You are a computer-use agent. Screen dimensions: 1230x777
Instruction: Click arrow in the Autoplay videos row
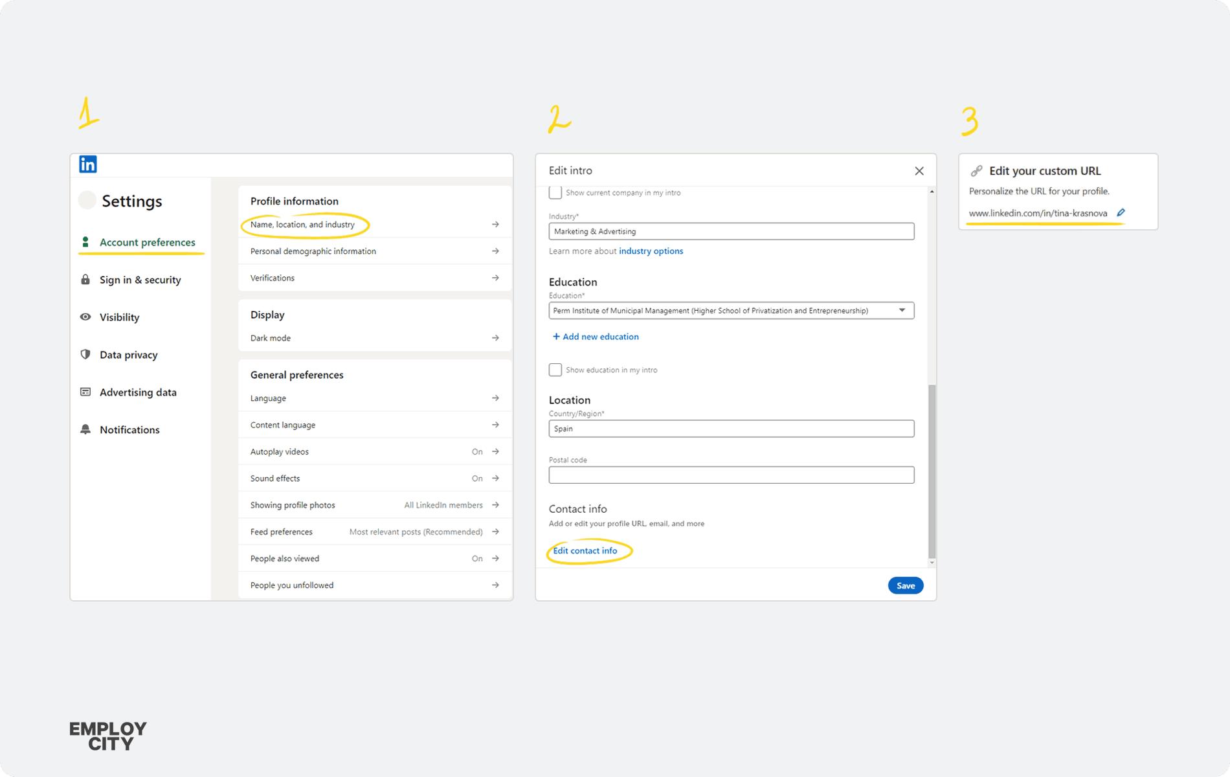(x=495, y=451)
